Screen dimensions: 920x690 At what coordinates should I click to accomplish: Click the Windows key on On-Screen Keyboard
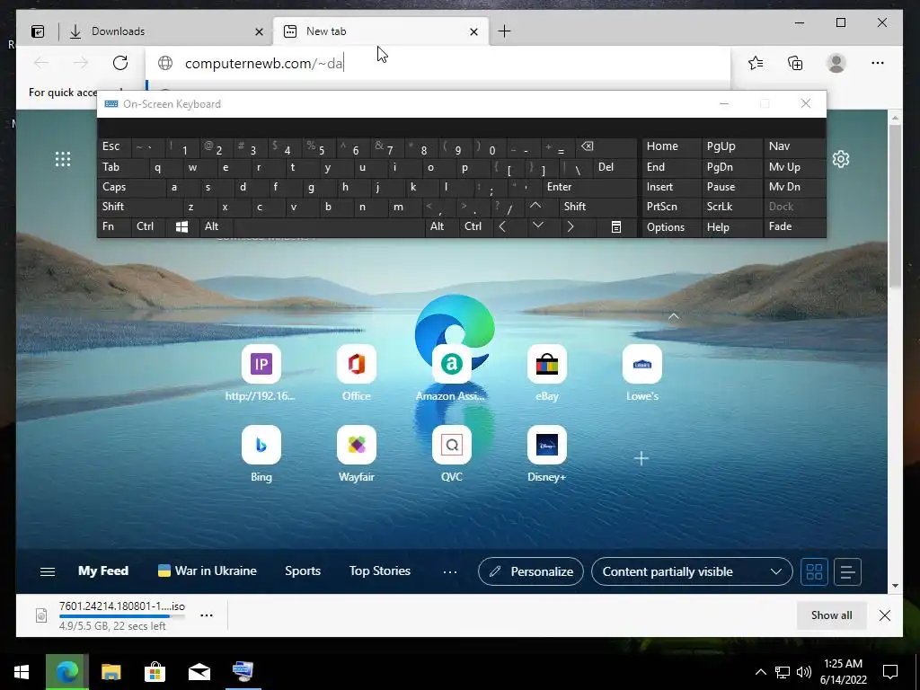tap(181, 227)
